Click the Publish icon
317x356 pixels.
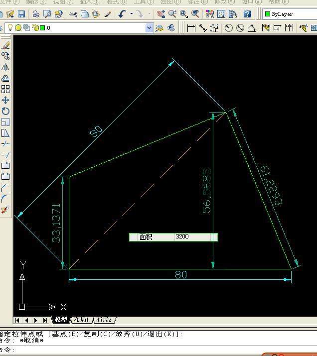tap(59, 14)
